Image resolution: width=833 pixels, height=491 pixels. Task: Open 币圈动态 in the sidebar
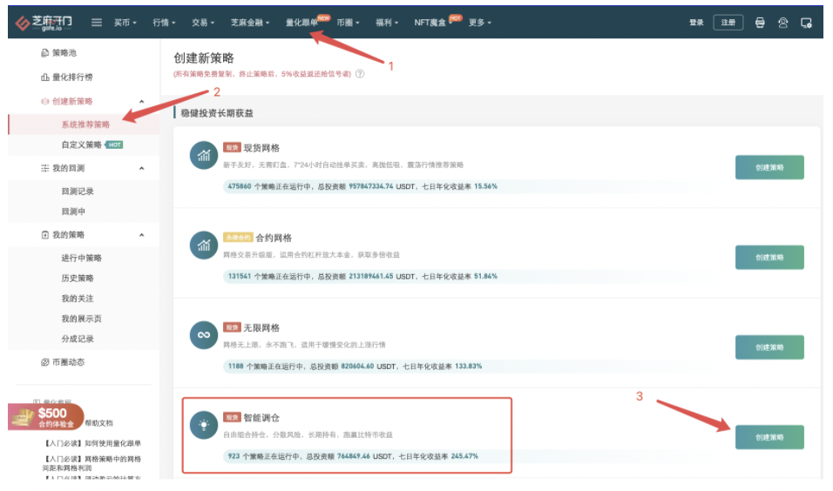coord(63,362)
